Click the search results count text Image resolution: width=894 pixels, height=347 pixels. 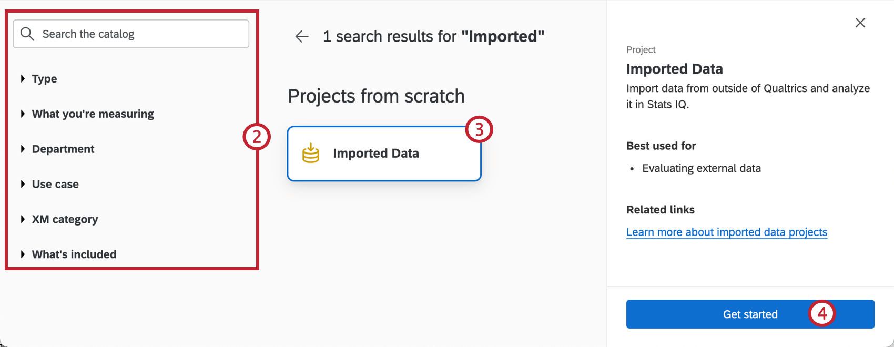point(433,36)
